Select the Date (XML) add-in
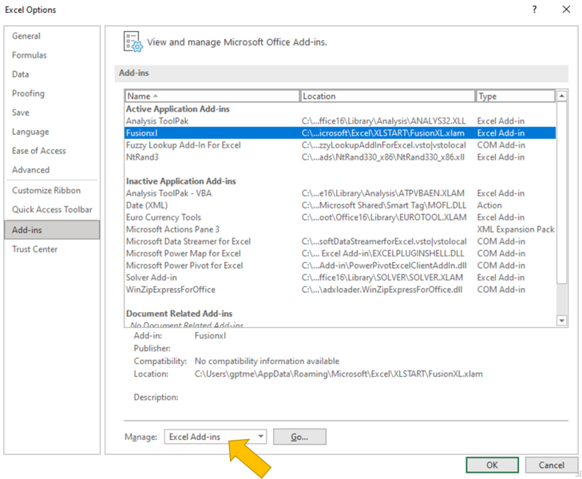 [x=340, y=205]
